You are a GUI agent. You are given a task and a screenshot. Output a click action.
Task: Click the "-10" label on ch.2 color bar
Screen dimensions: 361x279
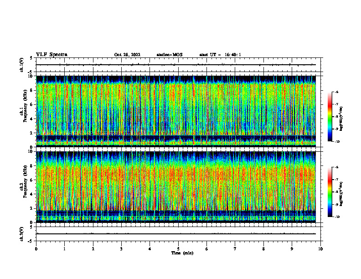(x=337, y=217)
